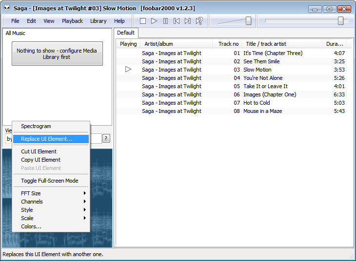Open the View menu
Screen dimensions: 356x261
49,21
